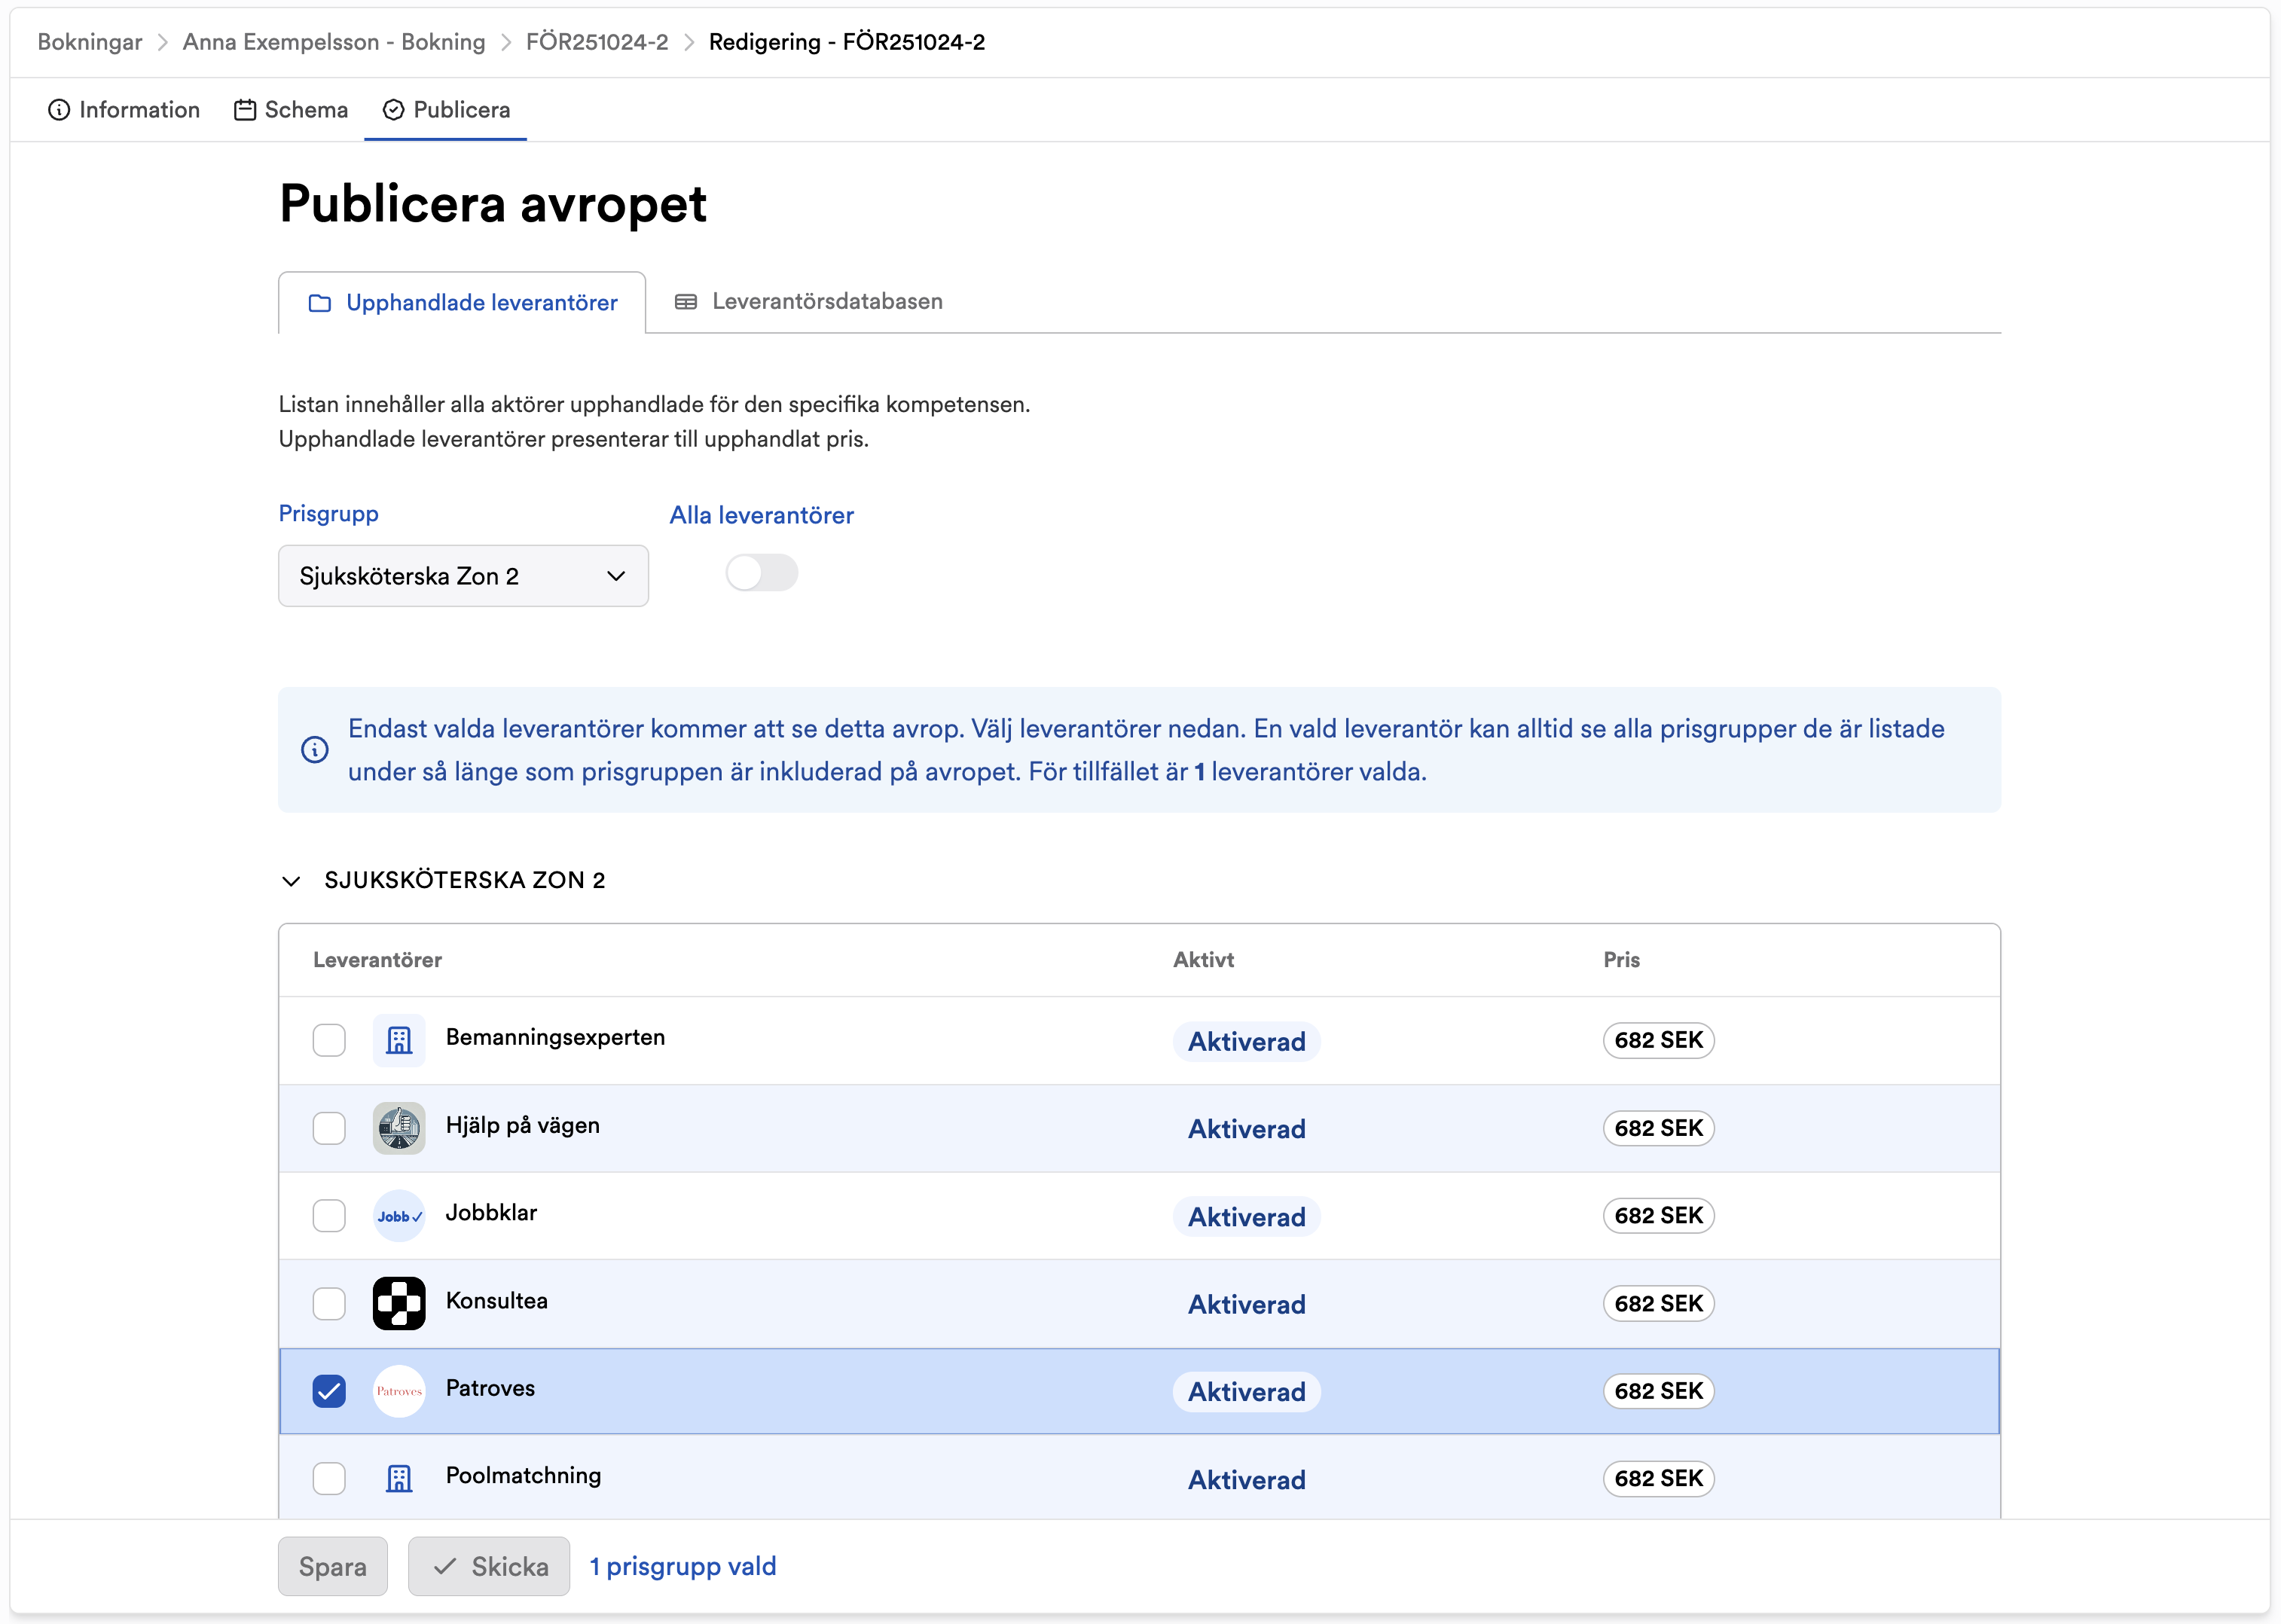
Task: Click 682 SEK price for Hjälp på vägen
Action: click(1659, 1128)
